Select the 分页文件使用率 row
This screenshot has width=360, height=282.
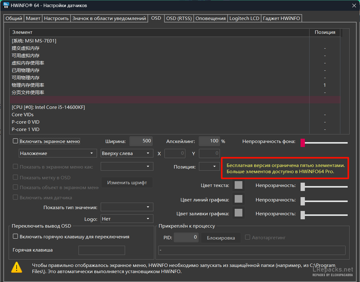(175, 92)
